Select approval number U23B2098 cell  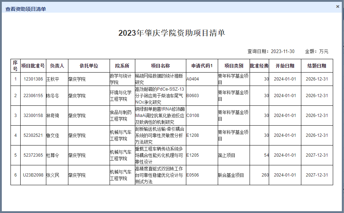[x=33, y=175]
